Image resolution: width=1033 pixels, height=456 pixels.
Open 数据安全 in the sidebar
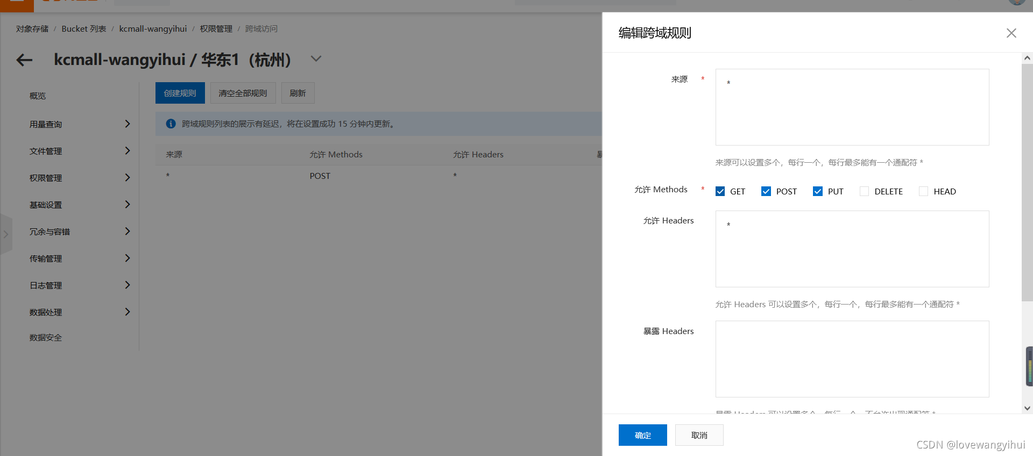pyautogui.click(x=46, y=337)
